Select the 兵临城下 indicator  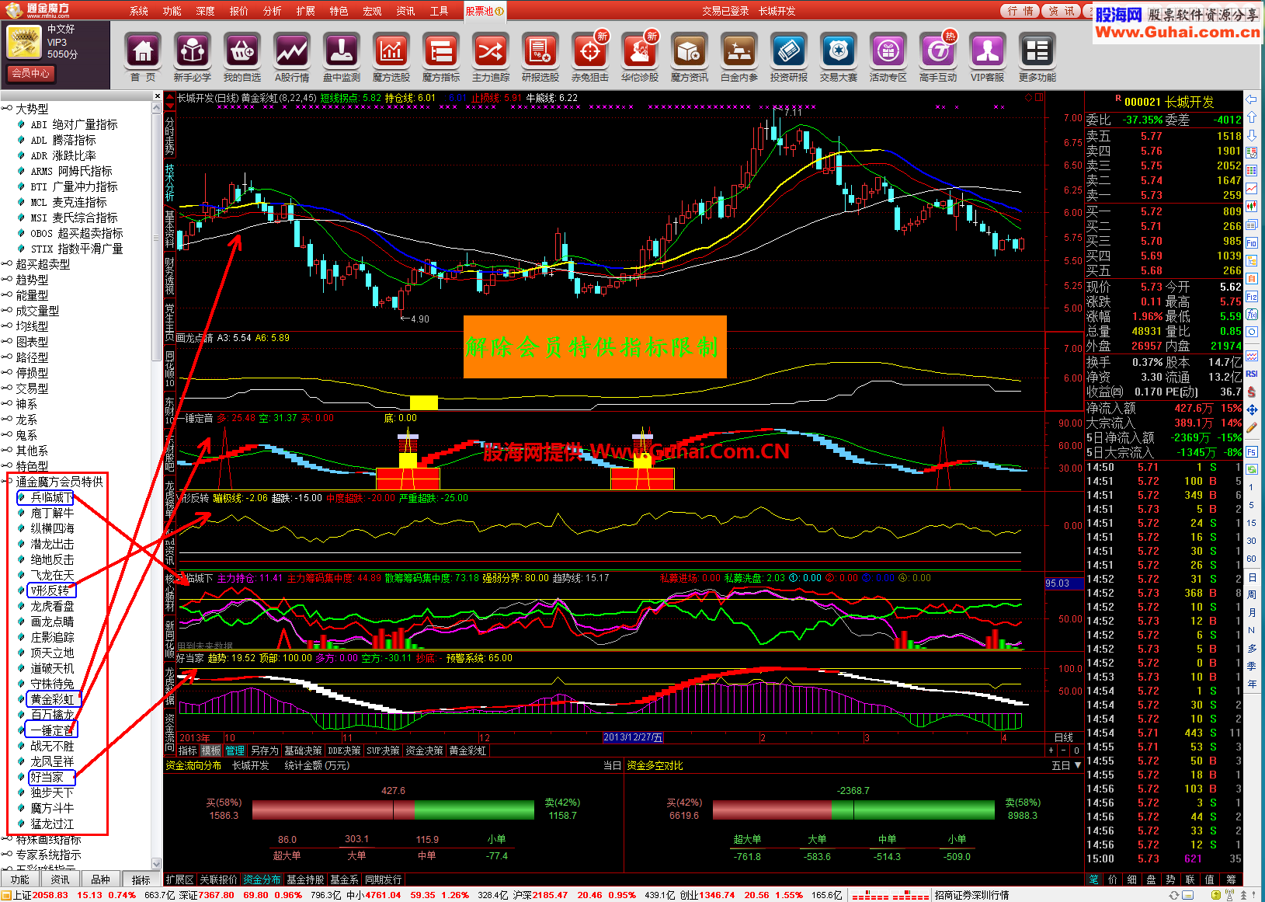52,497
